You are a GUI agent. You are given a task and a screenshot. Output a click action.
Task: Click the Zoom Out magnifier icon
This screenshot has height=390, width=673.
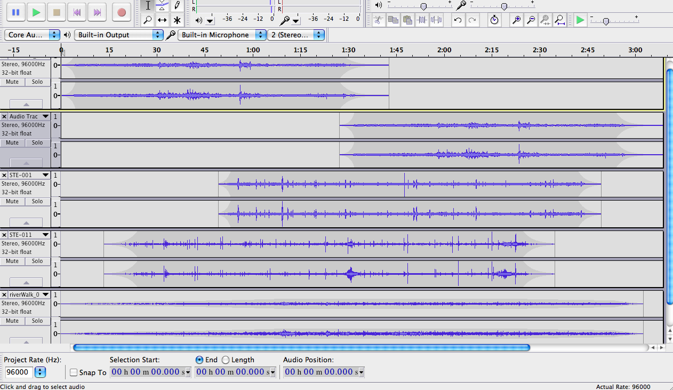tap(531, 20)
